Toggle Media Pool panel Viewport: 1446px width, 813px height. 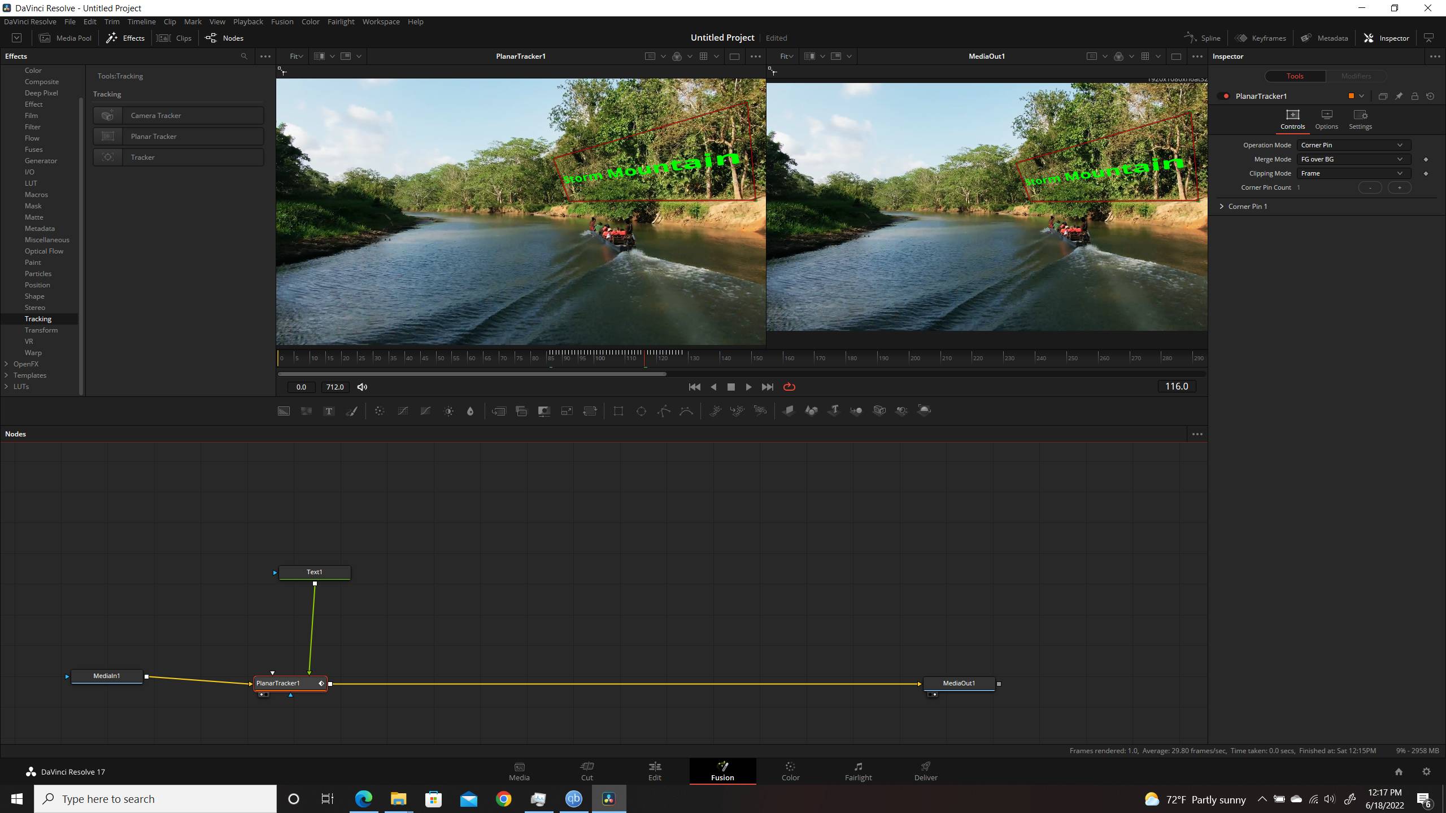click(x=65, y=38)
